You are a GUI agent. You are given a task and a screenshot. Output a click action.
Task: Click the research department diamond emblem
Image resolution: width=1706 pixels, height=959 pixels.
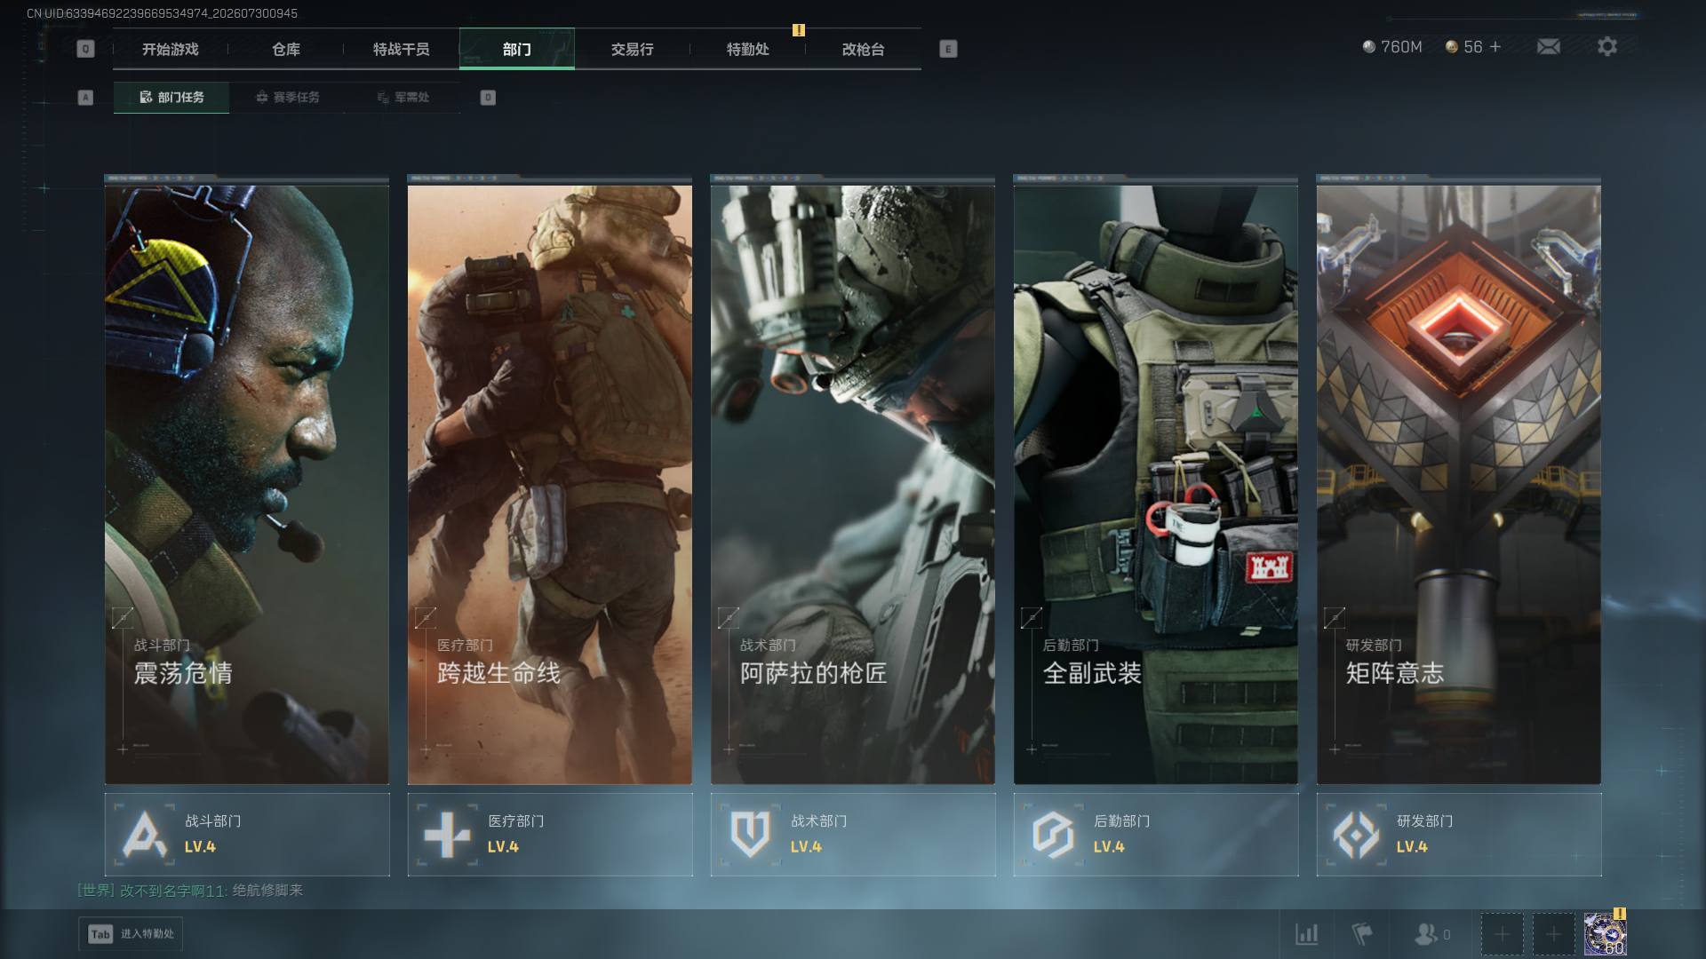(x=1356, y=835)
